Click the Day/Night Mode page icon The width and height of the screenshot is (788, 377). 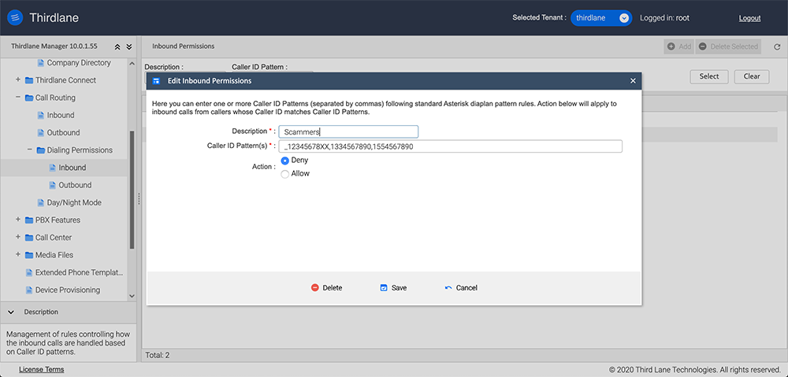[41, 203]
